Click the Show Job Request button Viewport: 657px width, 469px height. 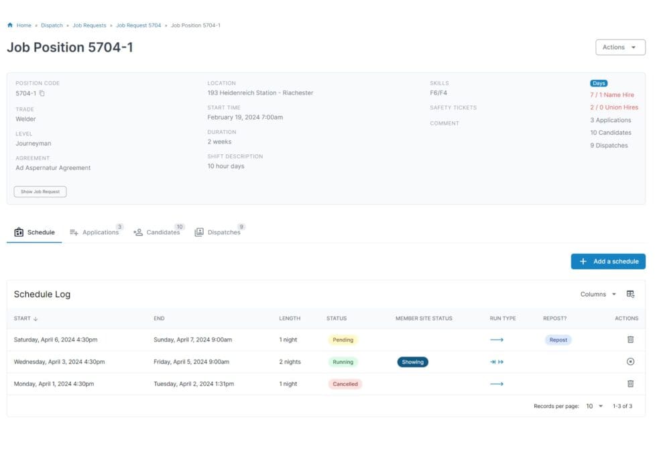click(40, 191)
